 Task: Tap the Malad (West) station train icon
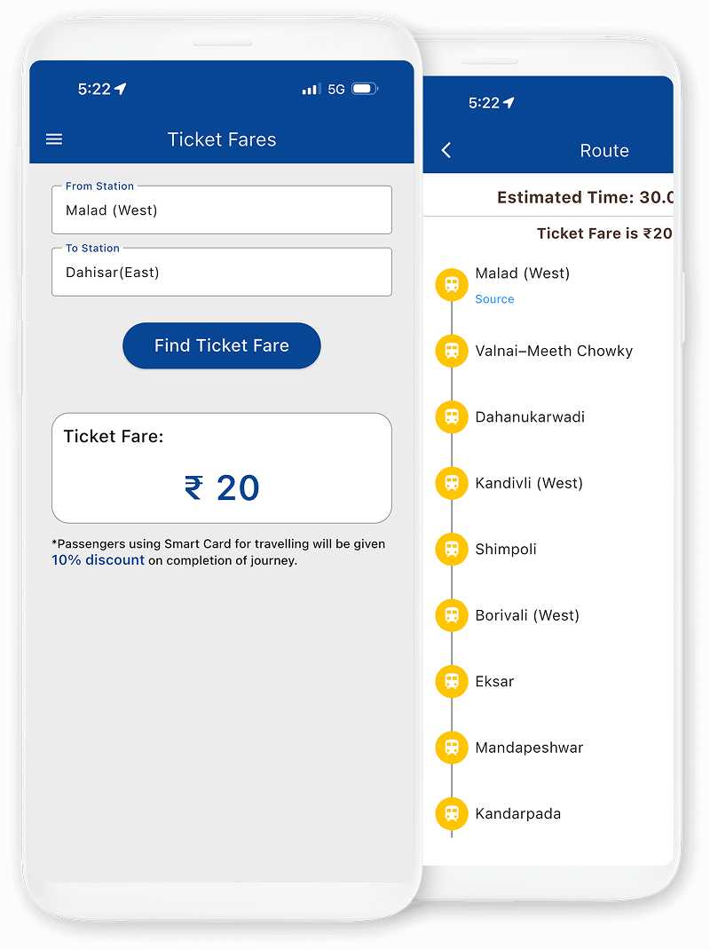pyautogui.click(x=452, y=284)
